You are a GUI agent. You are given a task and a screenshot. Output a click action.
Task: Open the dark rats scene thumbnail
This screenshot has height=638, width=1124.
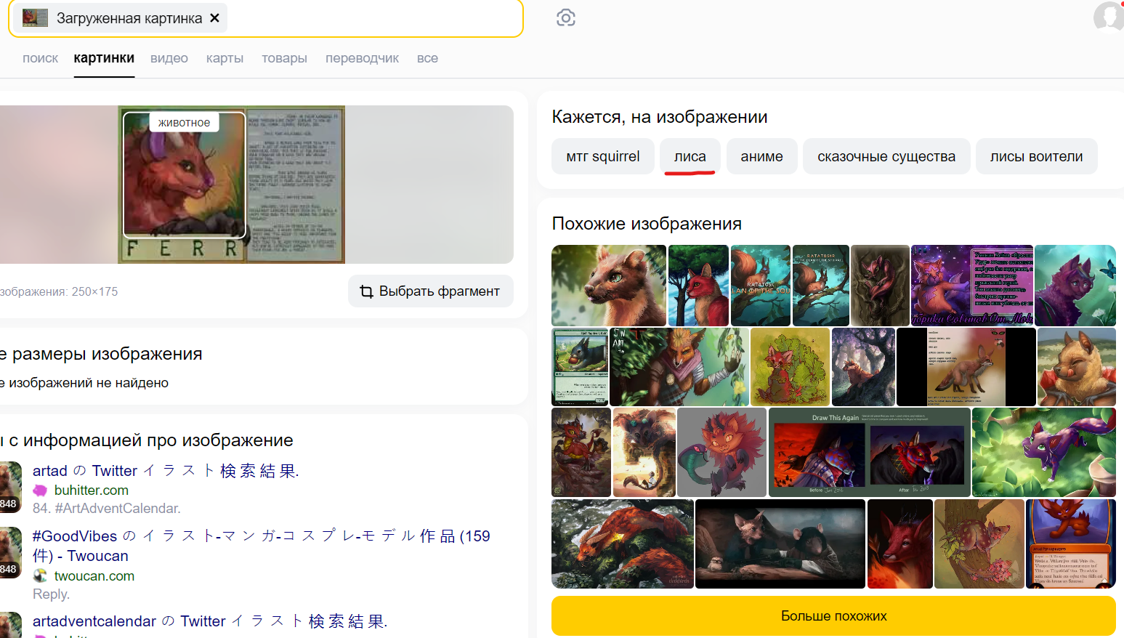coord(780,544)
